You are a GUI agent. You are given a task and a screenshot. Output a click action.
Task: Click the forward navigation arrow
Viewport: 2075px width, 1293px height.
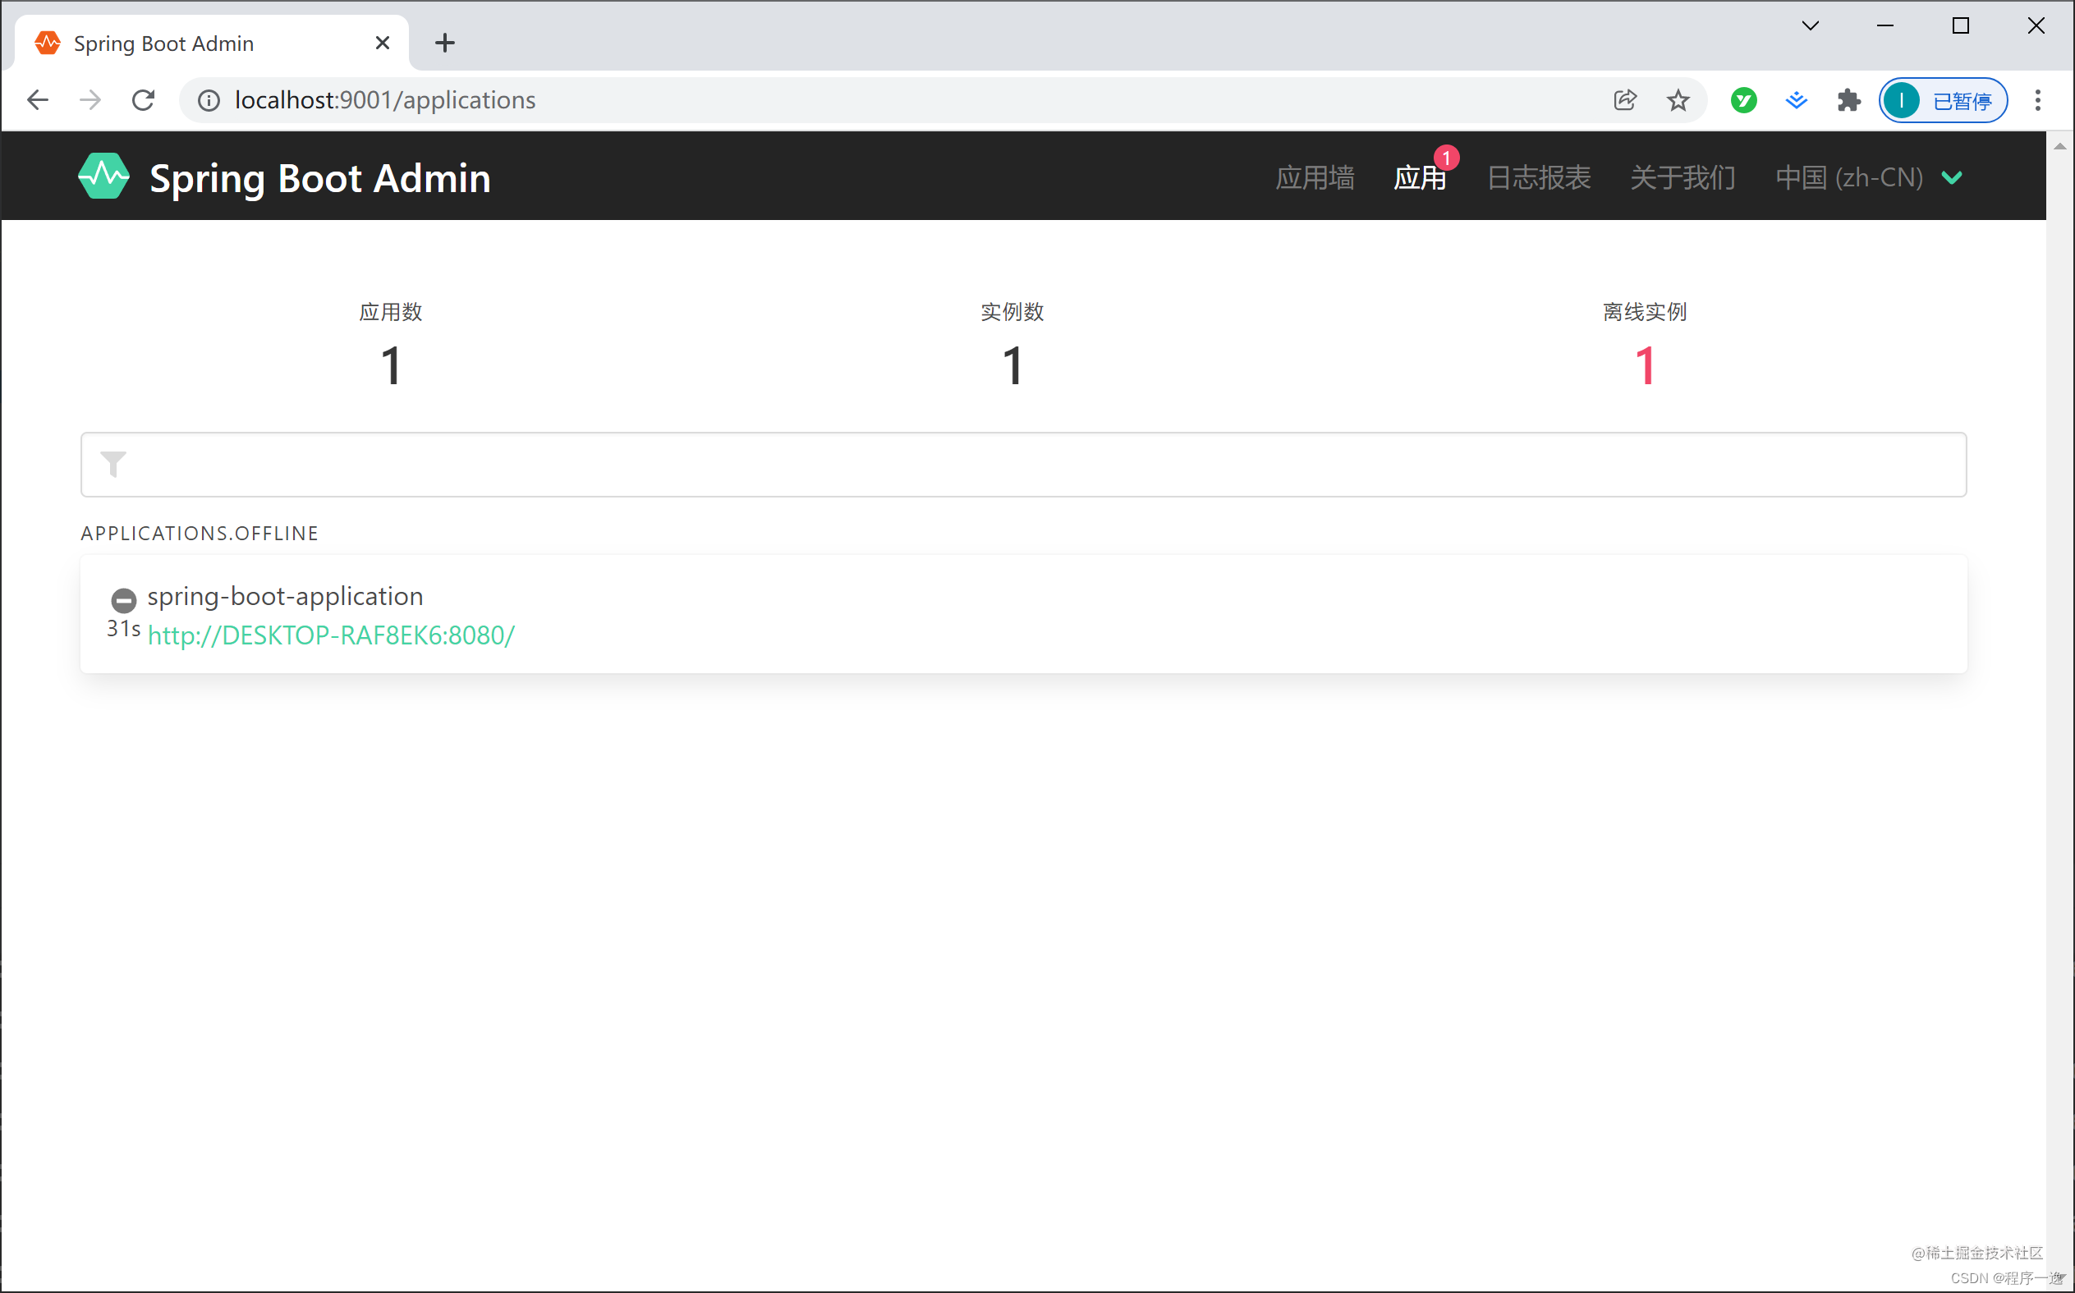pos(90,100)
